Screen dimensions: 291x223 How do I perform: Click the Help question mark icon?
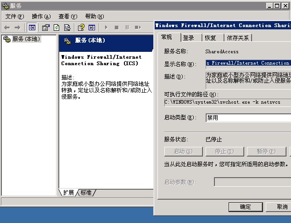pos(81,28)
